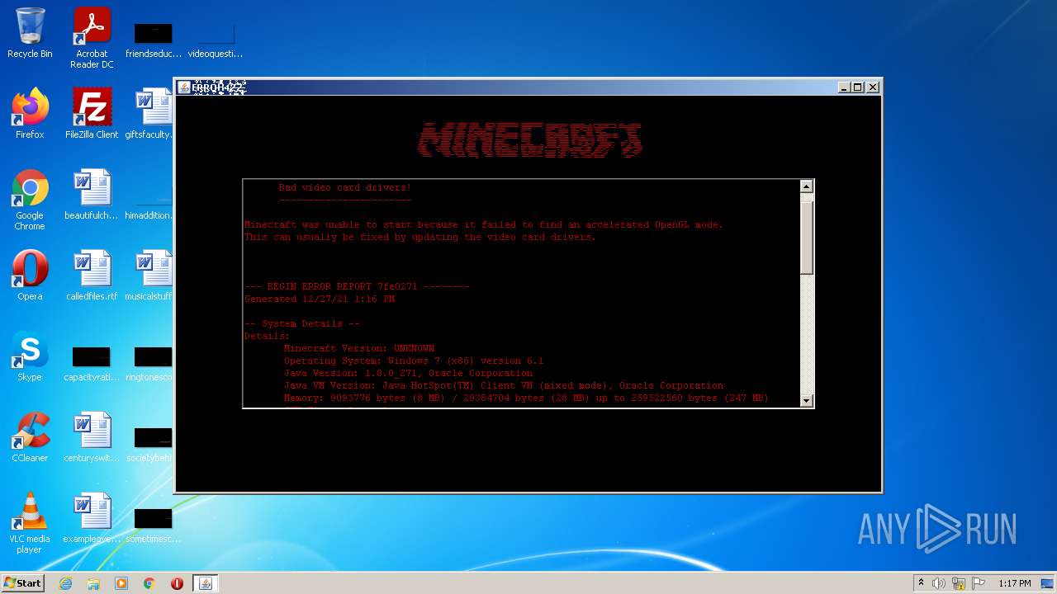Open VLC media player shortcut
The width and height of the screenshot is (1057, 594).
30,523
